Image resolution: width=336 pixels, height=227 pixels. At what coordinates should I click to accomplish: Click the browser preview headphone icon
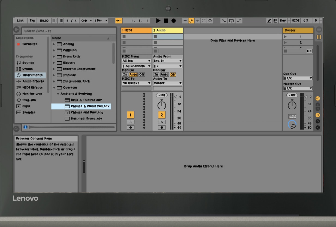click(x=25, y=127)
